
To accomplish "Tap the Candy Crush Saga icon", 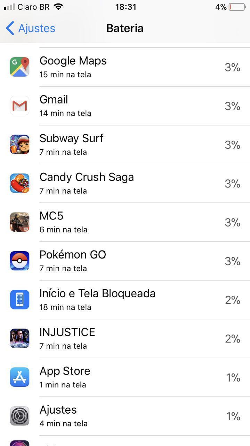I will coord(19,183).
